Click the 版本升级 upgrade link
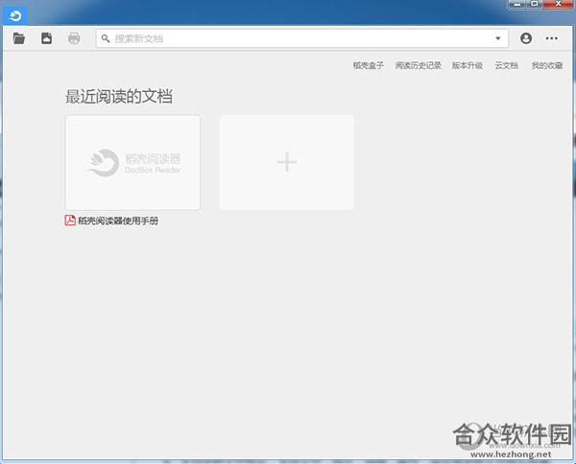Viewport: 576px width, 464px height. (467, 65)
